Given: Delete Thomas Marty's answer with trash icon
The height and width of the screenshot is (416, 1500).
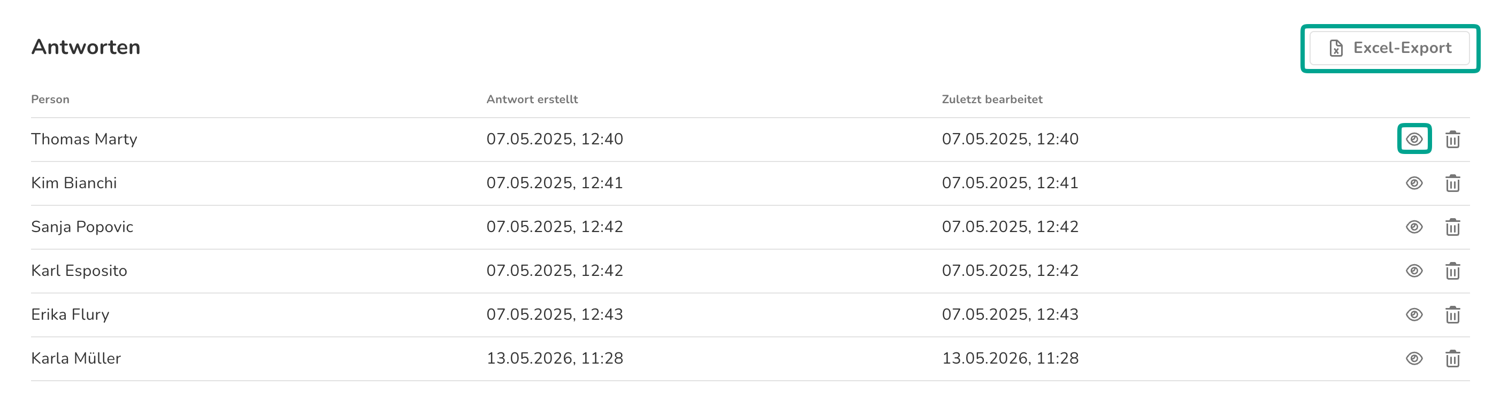Looking at the screenshot, I should pos(1452,139).
